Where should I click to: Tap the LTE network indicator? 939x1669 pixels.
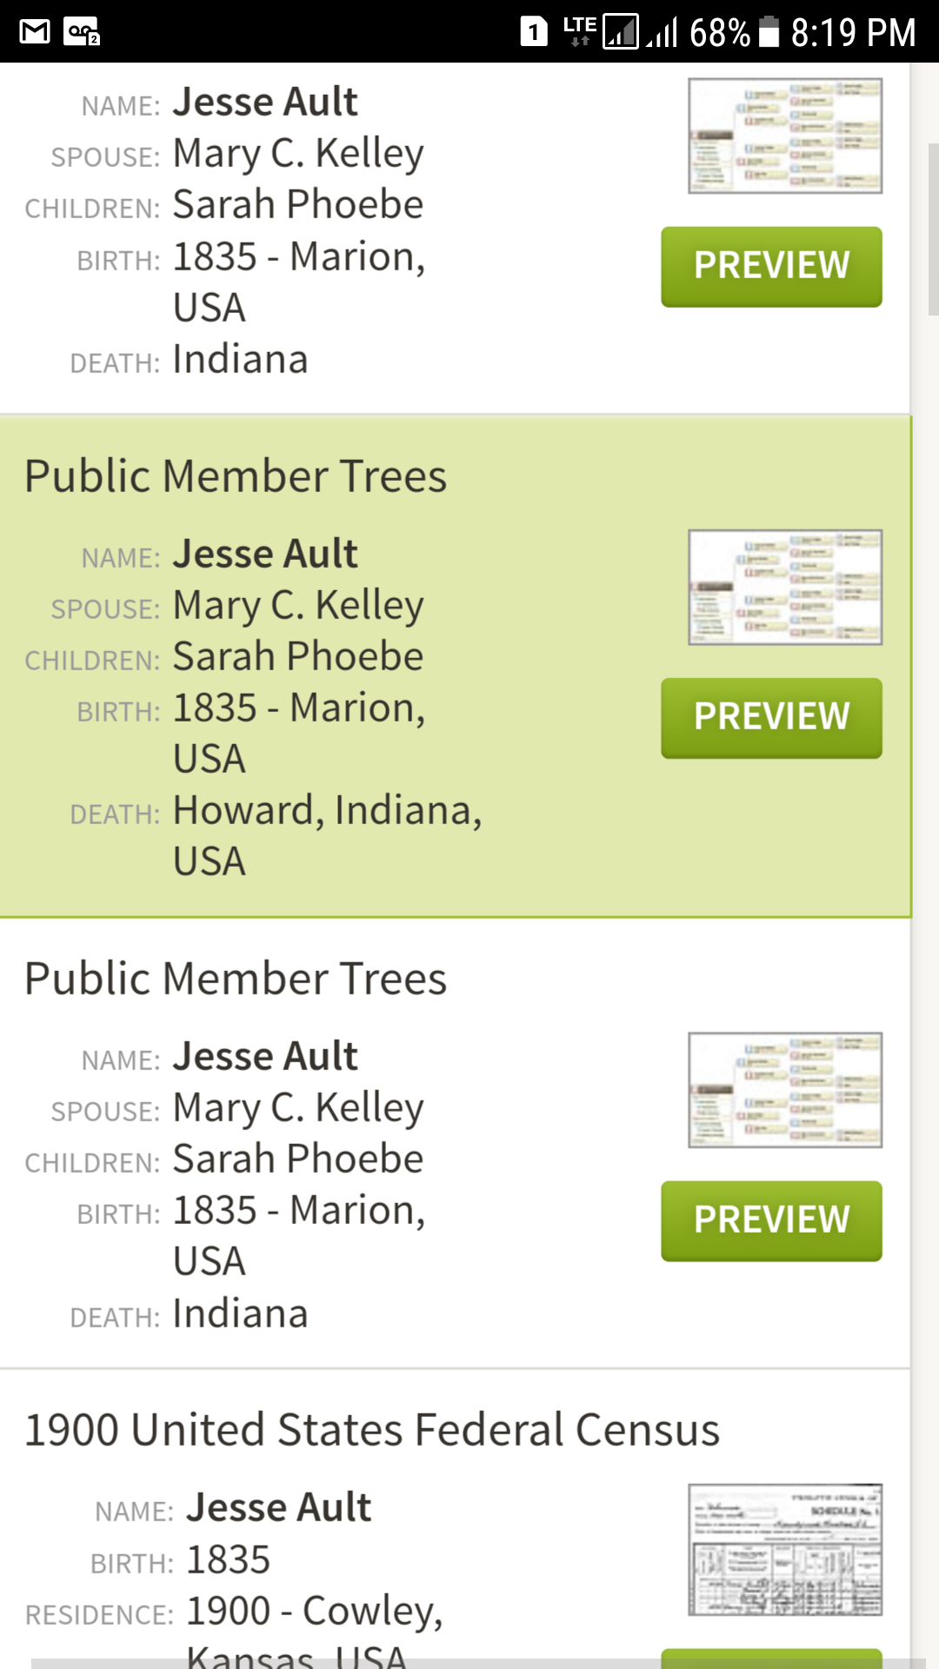[x=579, y=30]
